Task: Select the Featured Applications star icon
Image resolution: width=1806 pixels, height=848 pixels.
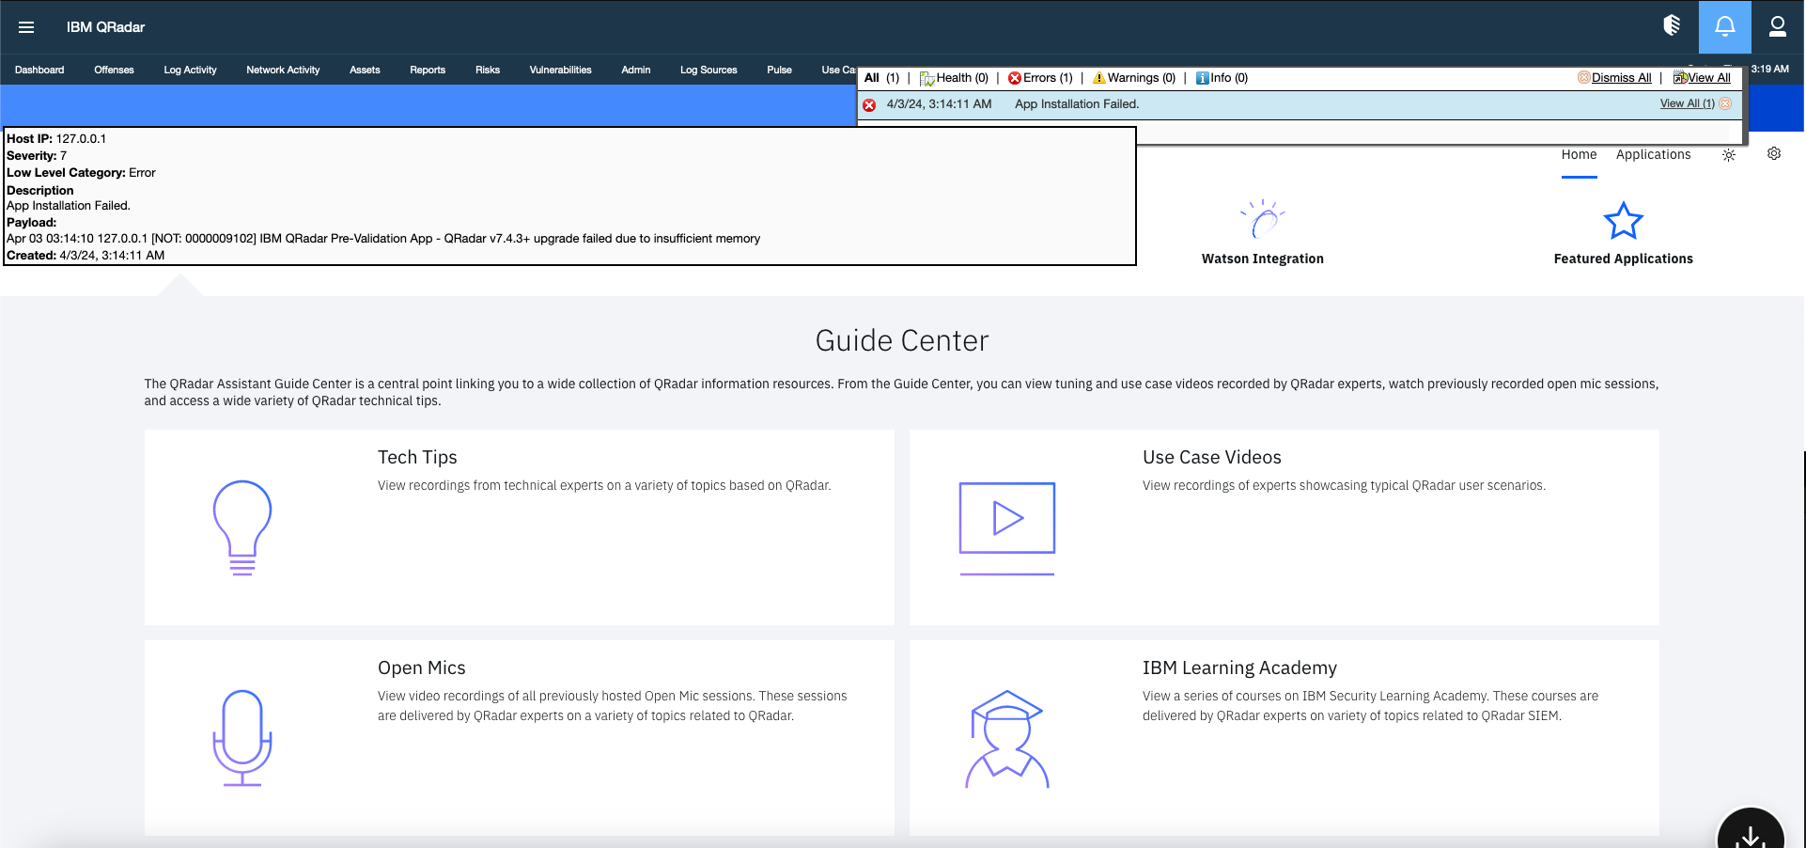Action: [x=1623, y=220]
